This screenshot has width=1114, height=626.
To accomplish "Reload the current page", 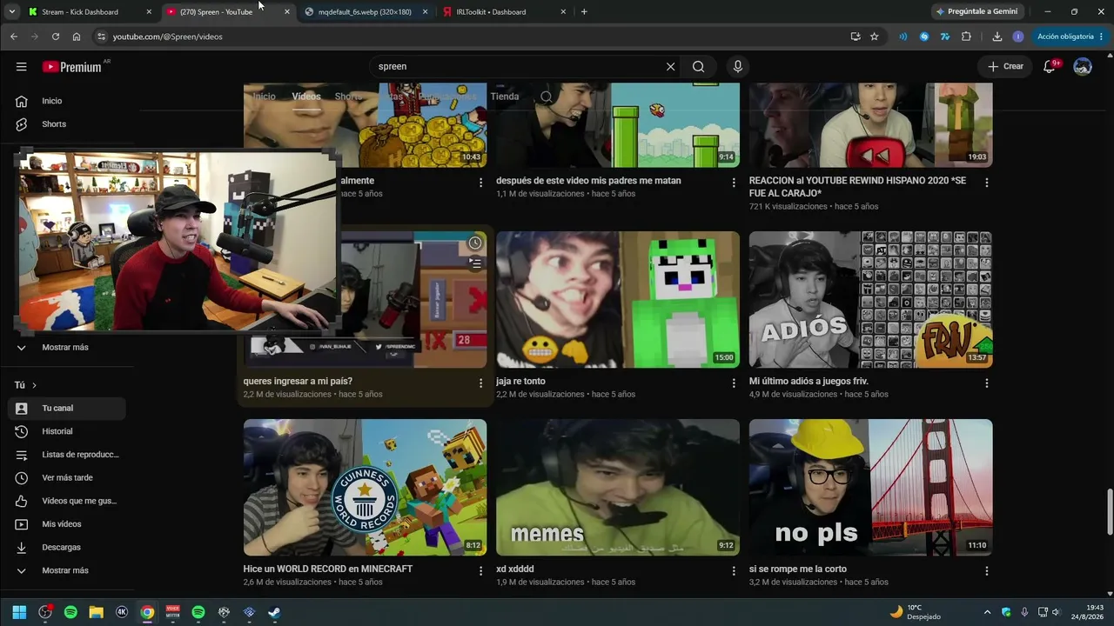I will [x=56, y=37].
